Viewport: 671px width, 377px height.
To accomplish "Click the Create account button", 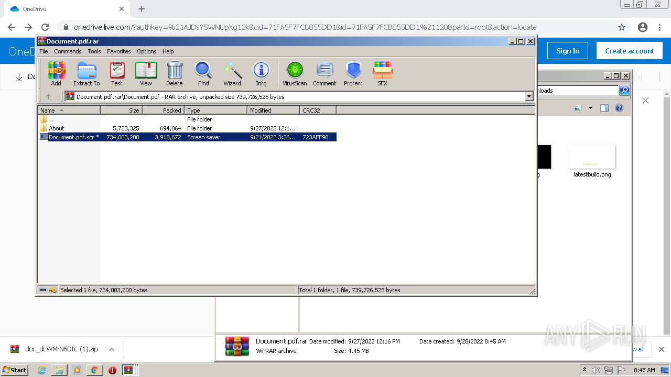I will click(x=630, y=51).
